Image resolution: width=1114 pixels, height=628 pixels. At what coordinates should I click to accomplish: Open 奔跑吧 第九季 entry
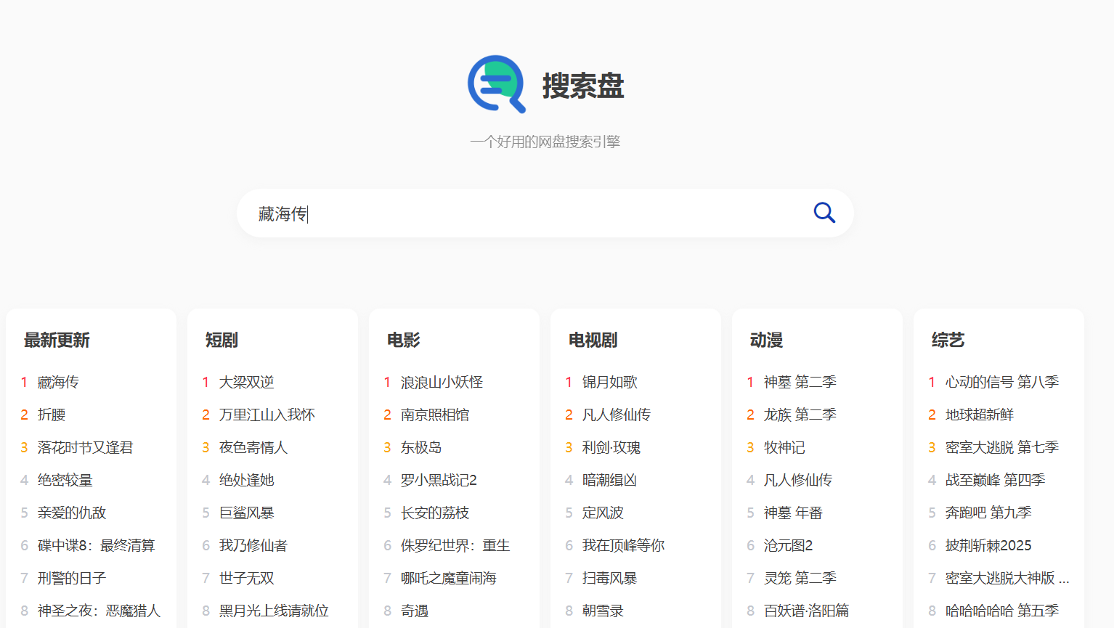[x=988, y=513]
